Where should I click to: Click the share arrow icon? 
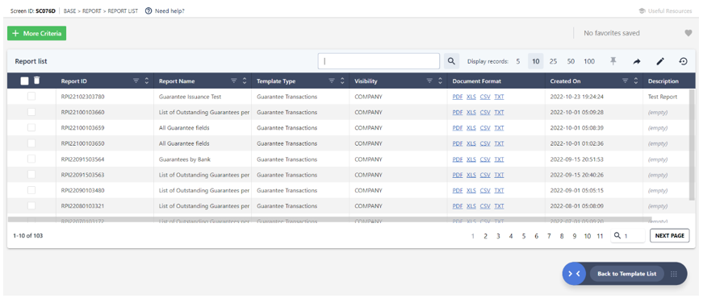(x=637, y=62)
